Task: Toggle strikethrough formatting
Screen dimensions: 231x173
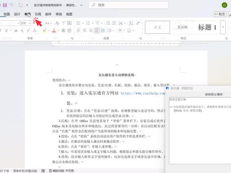Action: pyautogui.click(x=16, y=31)
